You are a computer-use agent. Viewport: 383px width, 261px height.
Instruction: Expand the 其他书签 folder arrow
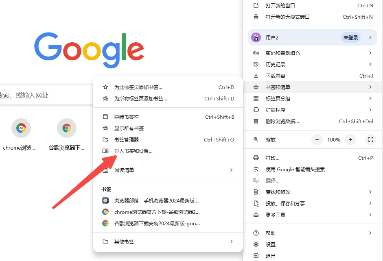231,241
